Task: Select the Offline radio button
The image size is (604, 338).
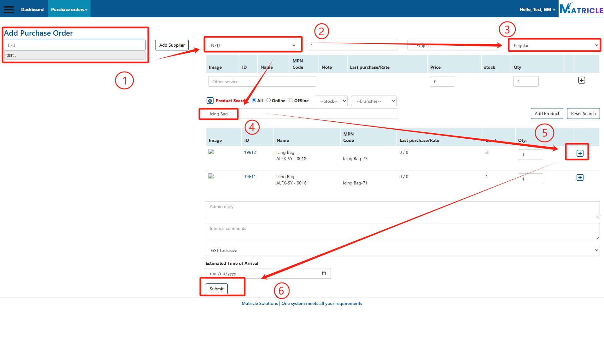Action: [291, 100]
